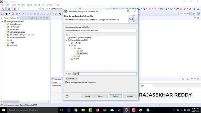The height and width of the screenshot is (113, 201).
Task: Open Firefox from the taskbar
Action: [x=97, y=110]
